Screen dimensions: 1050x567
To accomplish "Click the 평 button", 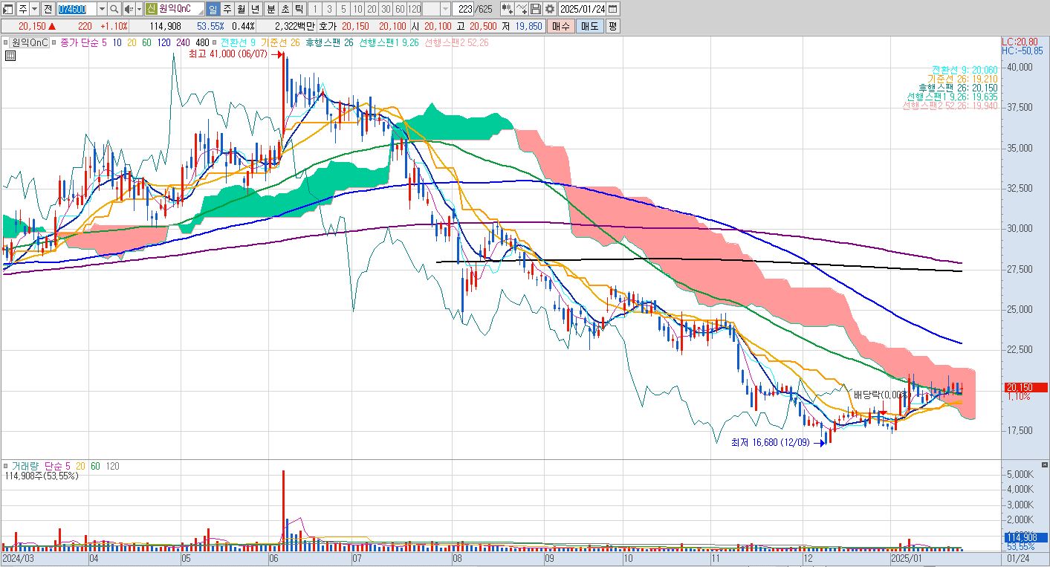I will (x=612, y=26).
